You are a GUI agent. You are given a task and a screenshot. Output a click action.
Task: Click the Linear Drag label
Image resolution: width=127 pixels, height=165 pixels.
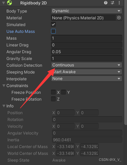point(17,45)
